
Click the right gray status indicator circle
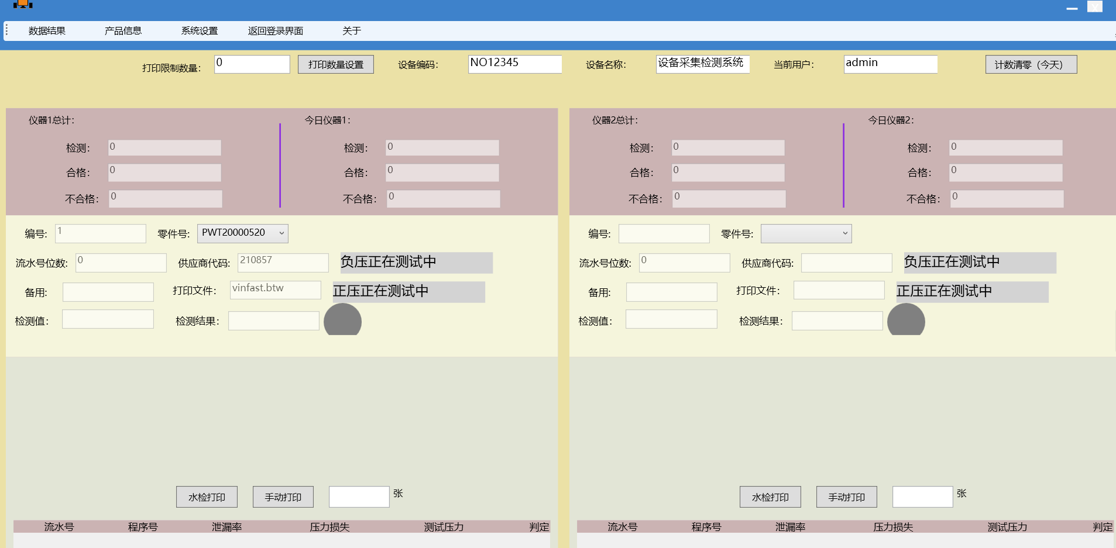(x=906, y=320)
